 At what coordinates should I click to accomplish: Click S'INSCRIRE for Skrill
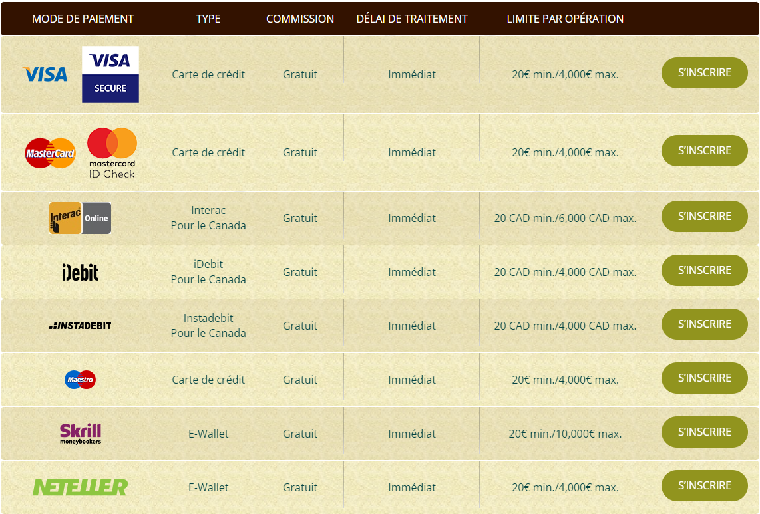click(704, 432)
